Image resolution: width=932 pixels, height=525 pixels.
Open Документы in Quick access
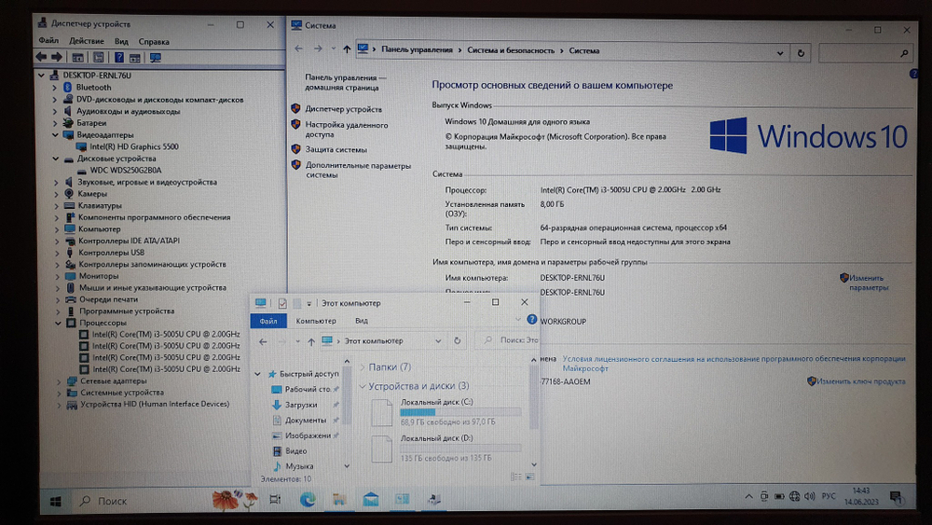[x=306, y=421]
